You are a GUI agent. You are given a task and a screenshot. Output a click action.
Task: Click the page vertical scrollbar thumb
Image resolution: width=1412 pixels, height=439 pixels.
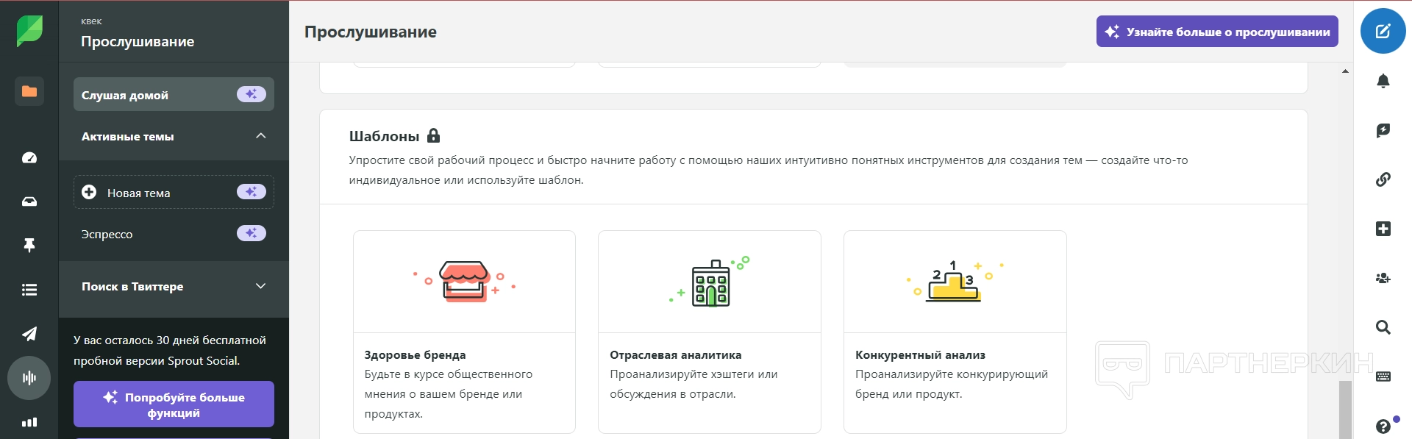1345,409
